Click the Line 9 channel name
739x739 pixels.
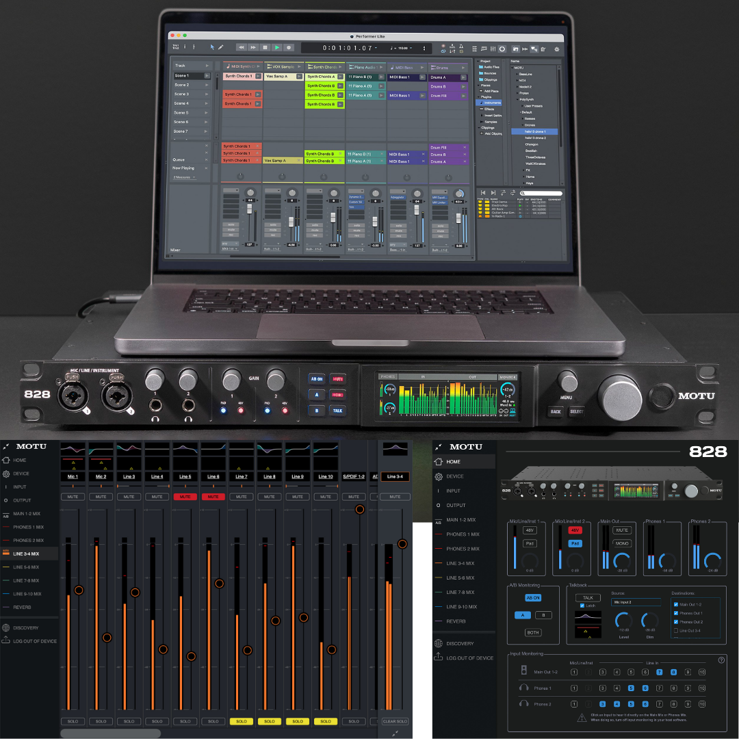pyautogui.click(x=298, y=476)
